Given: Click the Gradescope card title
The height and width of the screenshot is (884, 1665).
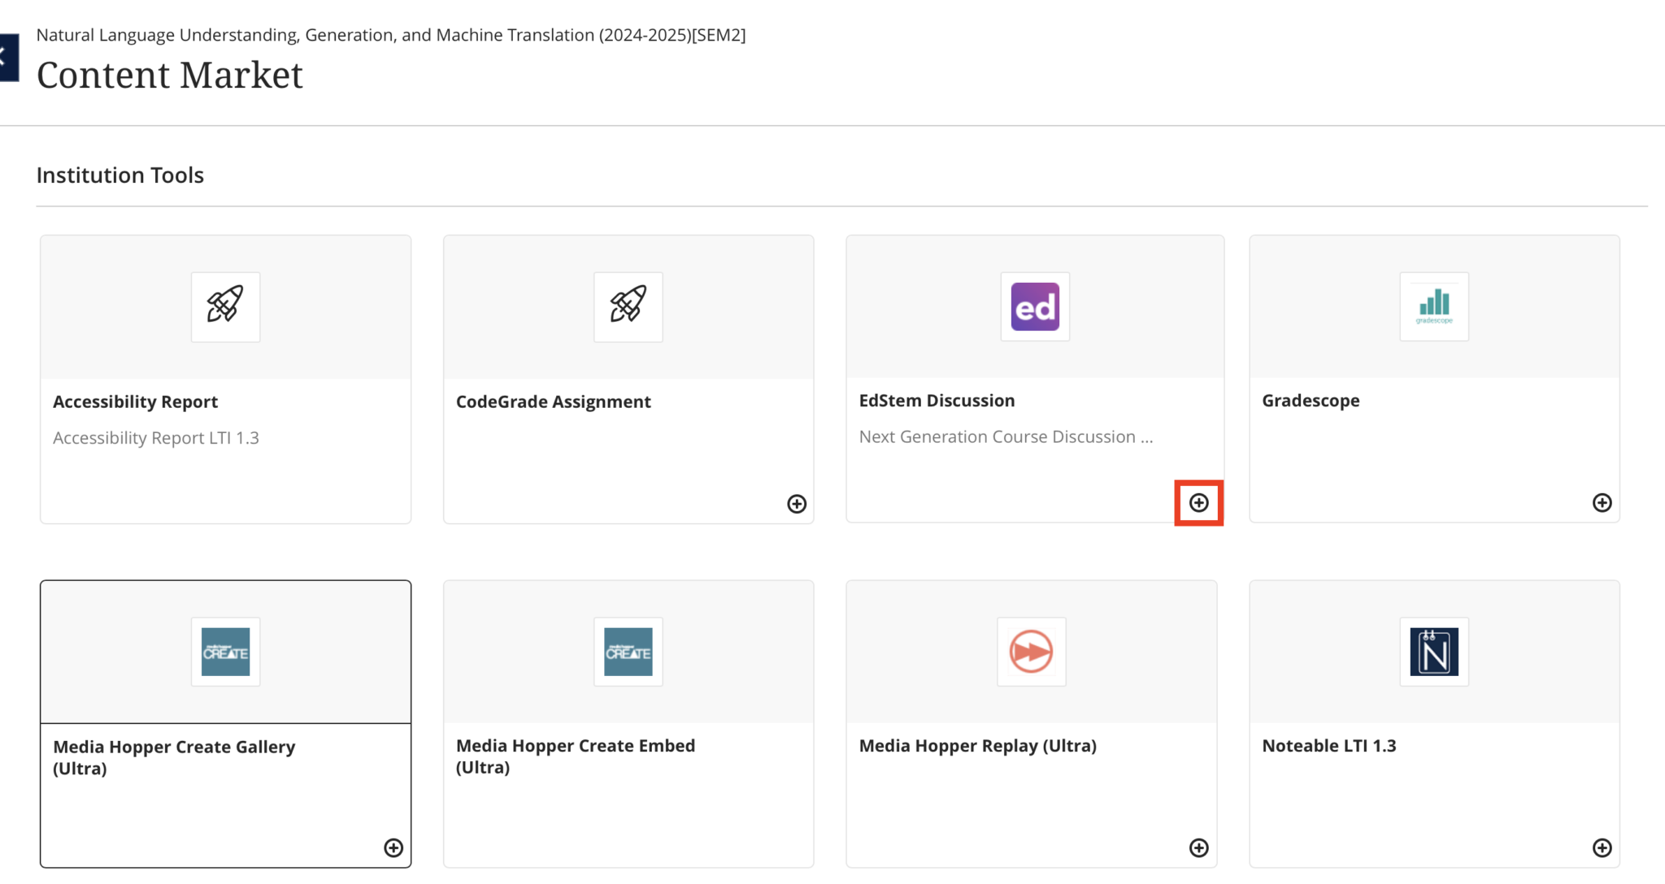Looking at the screenshot, I should coord(1311,401).
